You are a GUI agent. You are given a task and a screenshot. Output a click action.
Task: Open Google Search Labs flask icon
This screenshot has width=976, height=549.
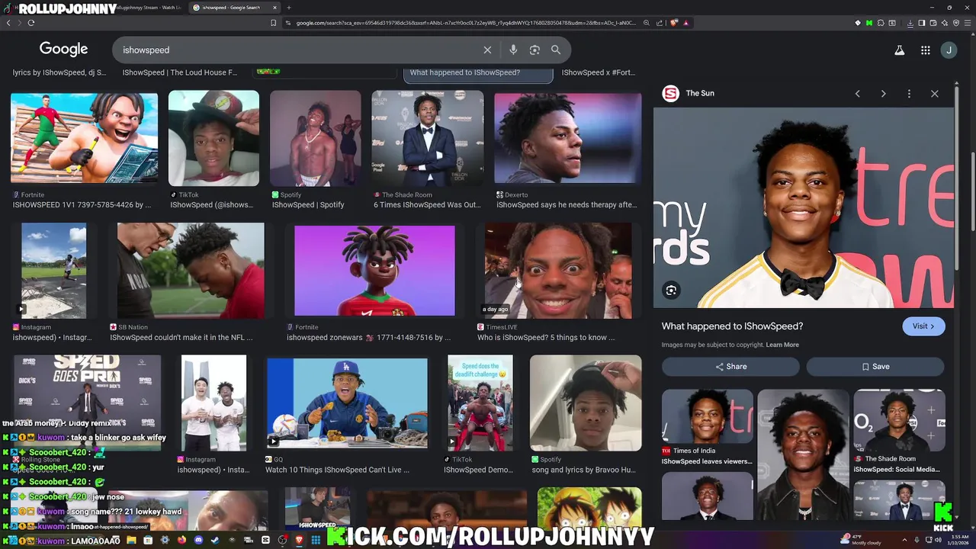(x=900, y=50)
